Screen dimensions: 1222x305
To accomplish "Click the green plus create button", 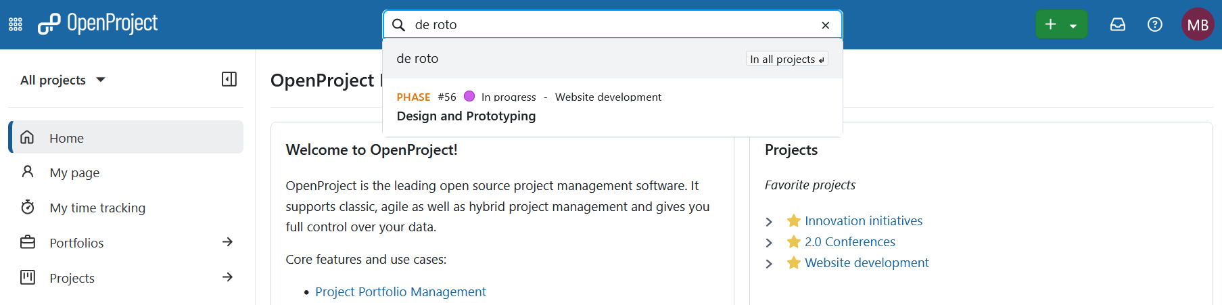I will (1050, 24).
